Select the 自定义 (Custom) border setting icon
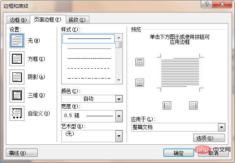Viewport: 235px width, 163px height. (17, 113)
